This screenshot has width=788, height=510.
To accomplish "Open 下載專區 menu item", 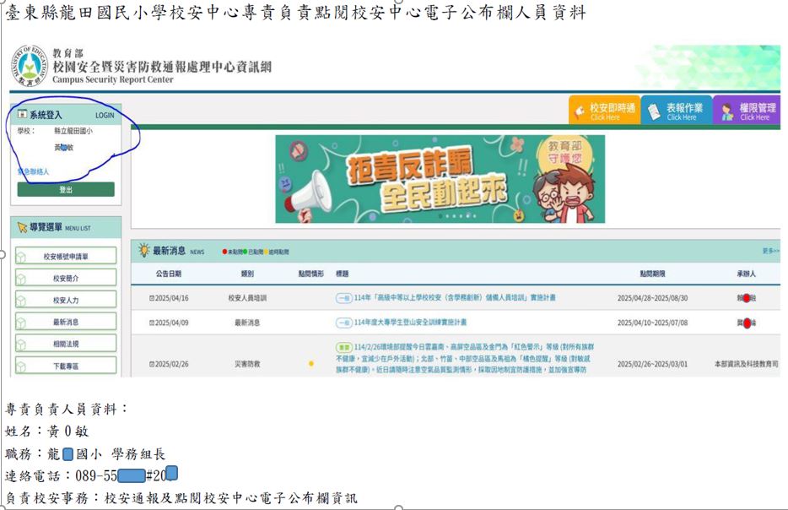I will 66,366.
